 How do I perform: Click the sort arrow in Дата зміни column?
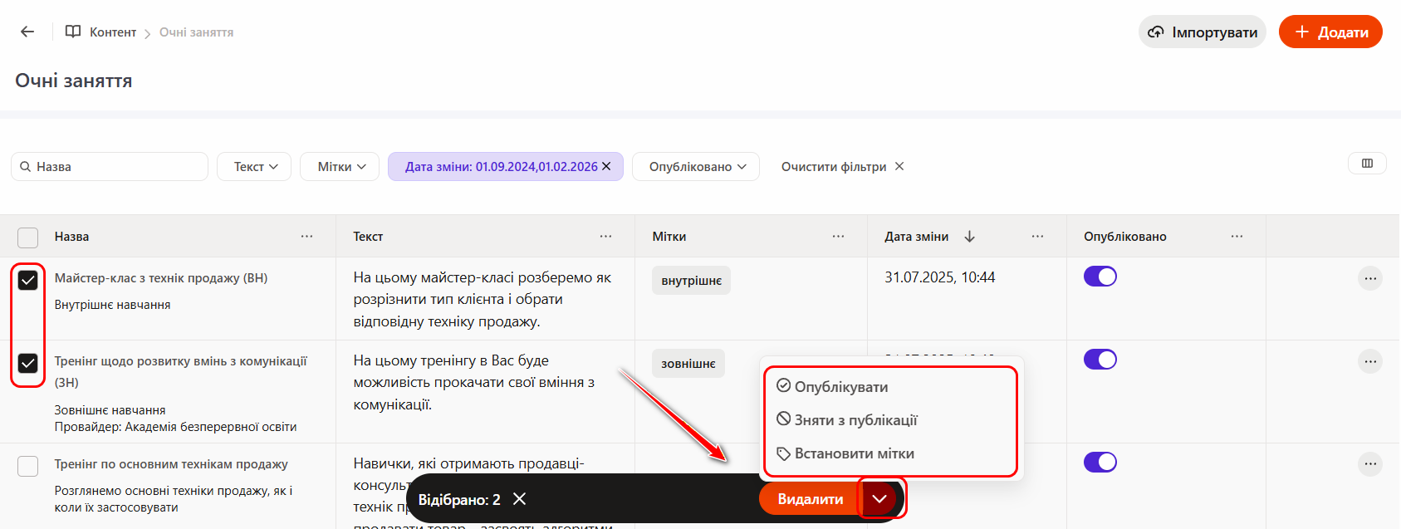pos(969,237)
